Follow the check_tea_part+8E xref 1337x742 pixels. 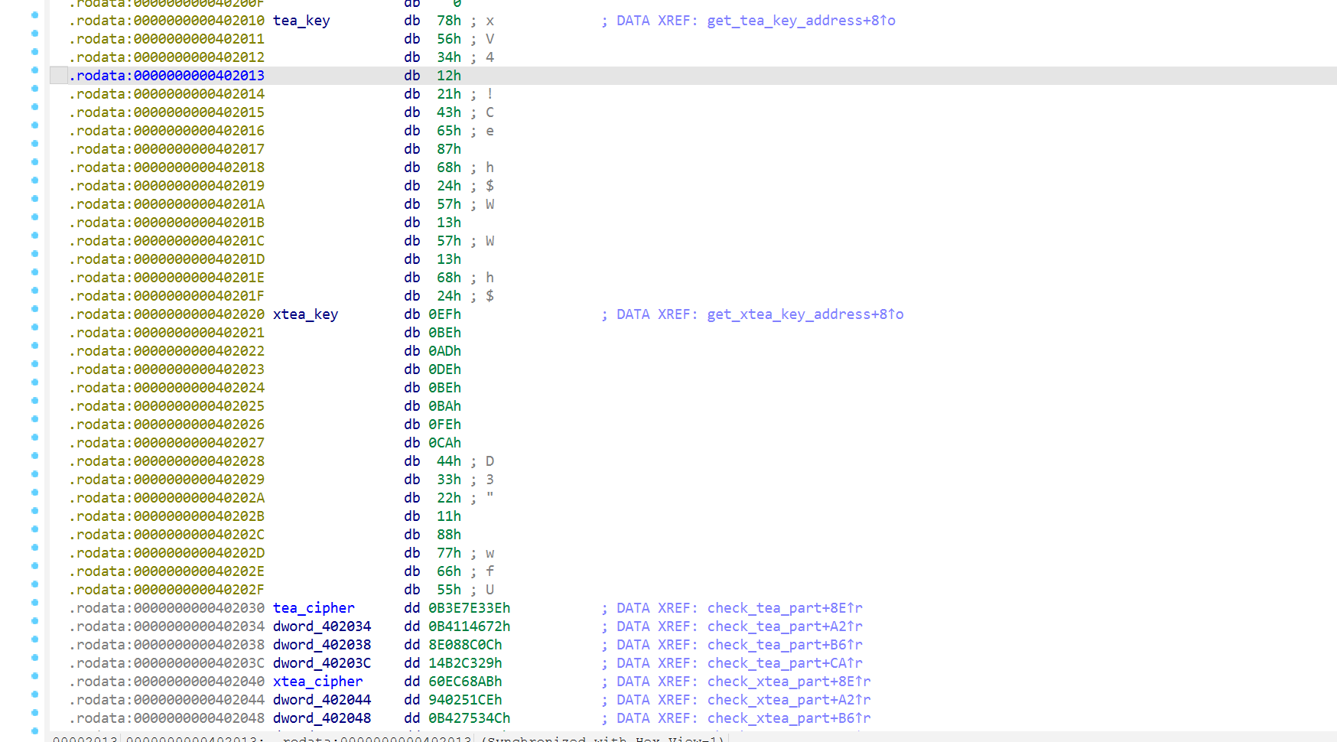[x=785, y=608]
